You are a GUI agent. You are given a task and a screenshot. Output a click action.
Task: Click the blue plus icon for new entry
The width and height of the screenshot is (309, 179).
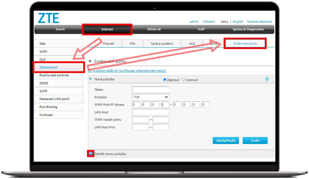[x=91, y=154]
